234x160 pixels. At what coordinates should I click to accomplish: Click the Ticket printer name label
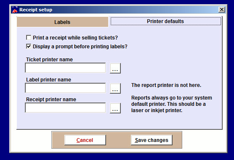tap(49, 60)
